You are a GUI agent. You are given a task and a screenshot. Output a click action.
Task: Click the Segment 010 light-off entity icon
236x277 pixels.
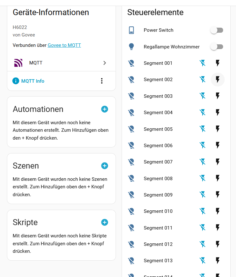pyautogui.click(x=131, y=211)
